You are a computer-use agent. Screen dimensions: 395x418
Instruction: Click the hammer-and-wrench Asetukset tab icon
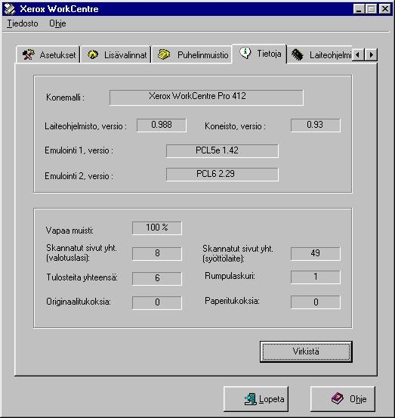[29, 54]
